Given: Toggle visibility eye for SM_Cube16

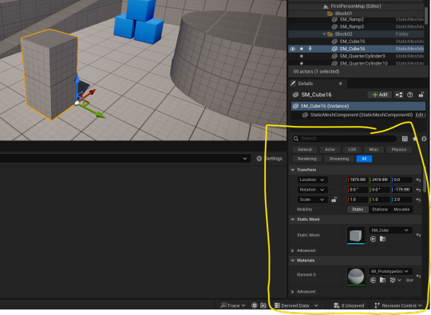Looking at the screenshot, I should coord(293,49).
